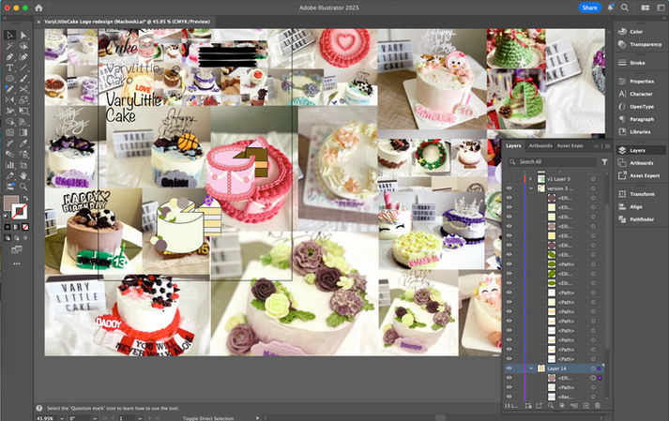Select the Selection tool (black arrow)
Image resolution: width=669 pixels, height=421 pixels.
(x=9, y=35)
